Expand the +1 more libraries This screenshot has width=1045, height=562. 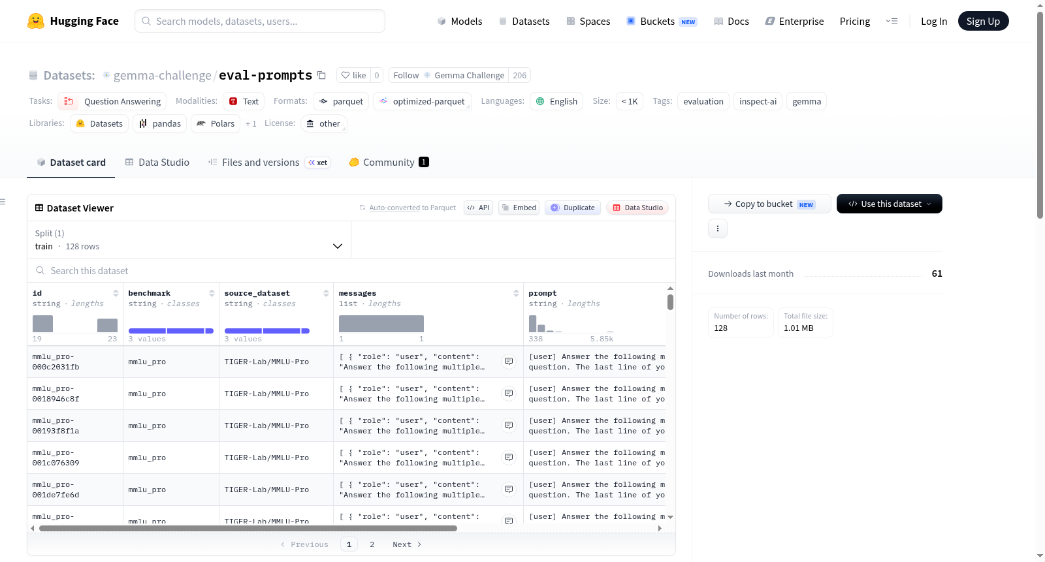click(251, 123)
